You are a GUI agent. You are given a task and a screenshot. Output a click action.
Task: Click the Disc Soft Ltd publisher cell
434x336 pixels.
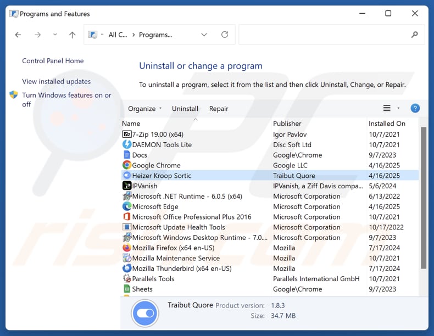pyautogui.click(x=292, y=144)
